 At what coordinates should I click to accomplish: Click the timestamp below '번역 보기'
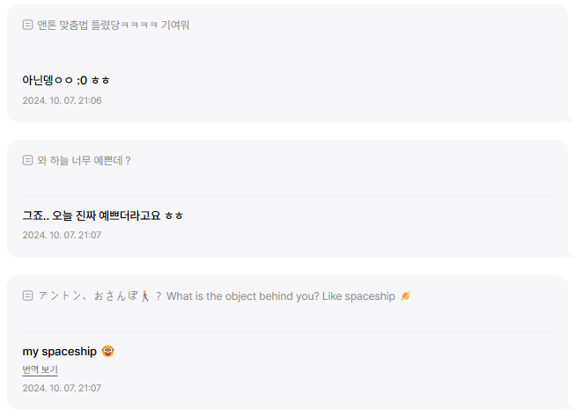click(x=62, y=388)
